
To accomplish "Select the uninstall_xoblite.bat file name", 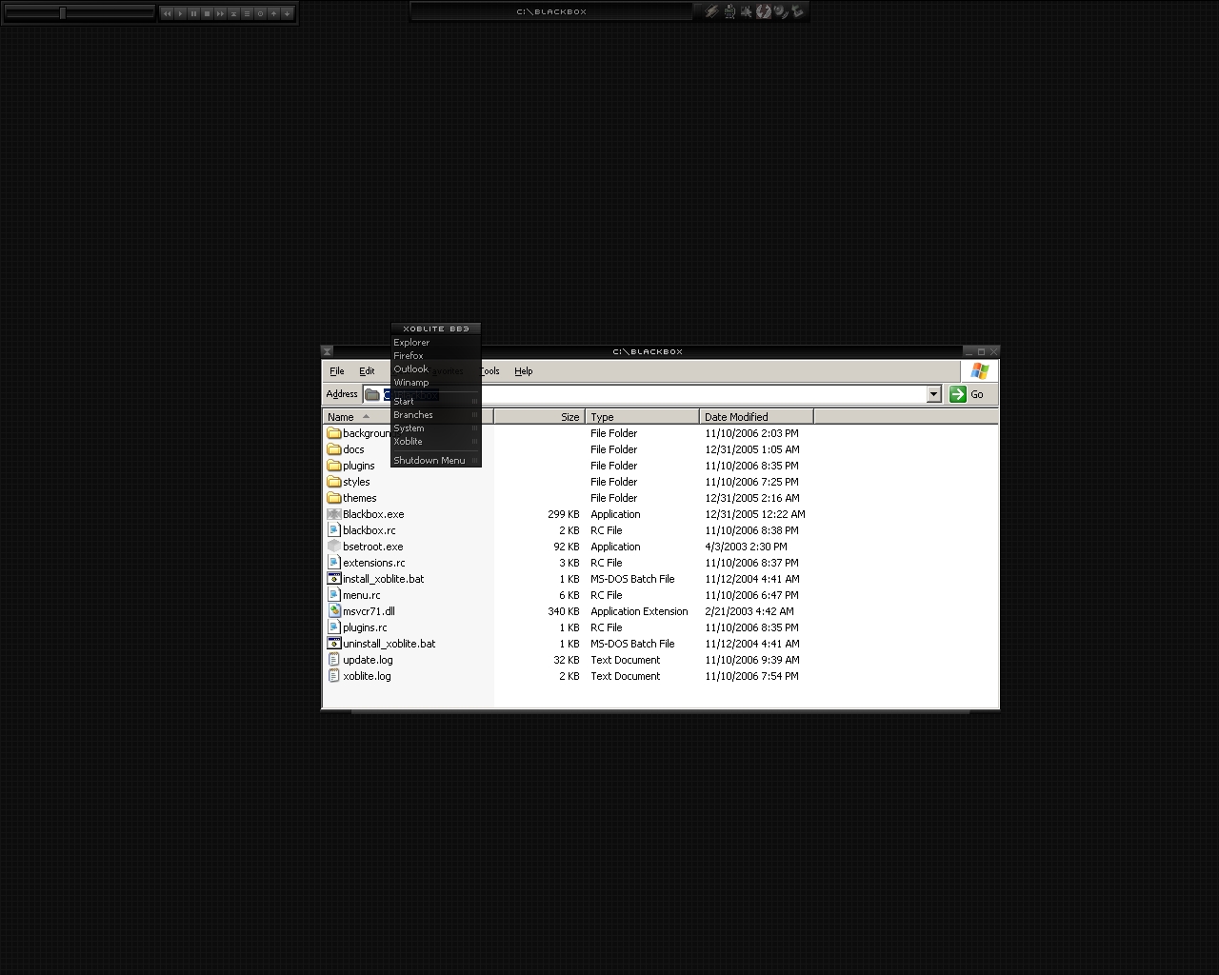I will click(x=389, y=644).
